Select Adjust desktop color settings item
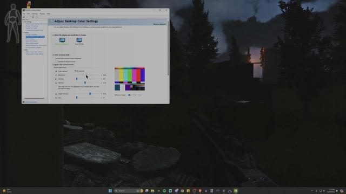The height and width of the screenshot is (194, 346). click(35, 37)
